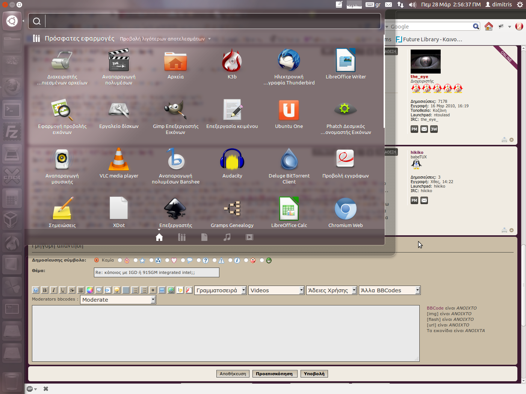The image size is (526, 394).
Task: Open dropdown arrow next to Firefox home button
Action: (x=509, y=27)
